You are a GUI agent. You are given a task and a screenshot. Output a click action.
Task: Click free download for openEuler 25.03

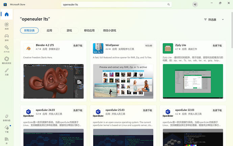(148, 110)
